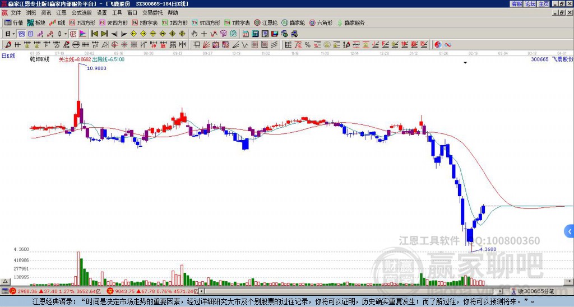Select the hand pan tool icon
This screenshot has height=307, width=574.
tap(195, 34)
